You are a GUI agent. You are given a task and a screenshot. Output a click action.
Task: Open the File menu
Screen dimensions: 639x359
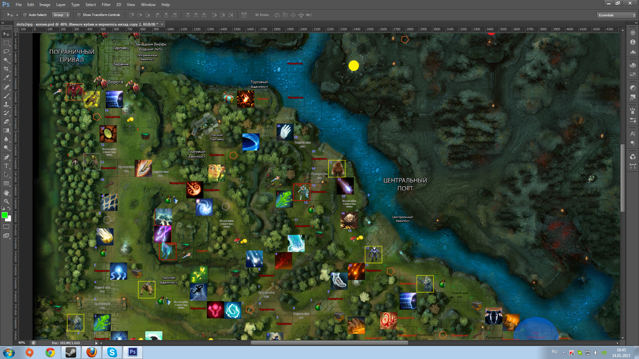[x=19, y=5]
